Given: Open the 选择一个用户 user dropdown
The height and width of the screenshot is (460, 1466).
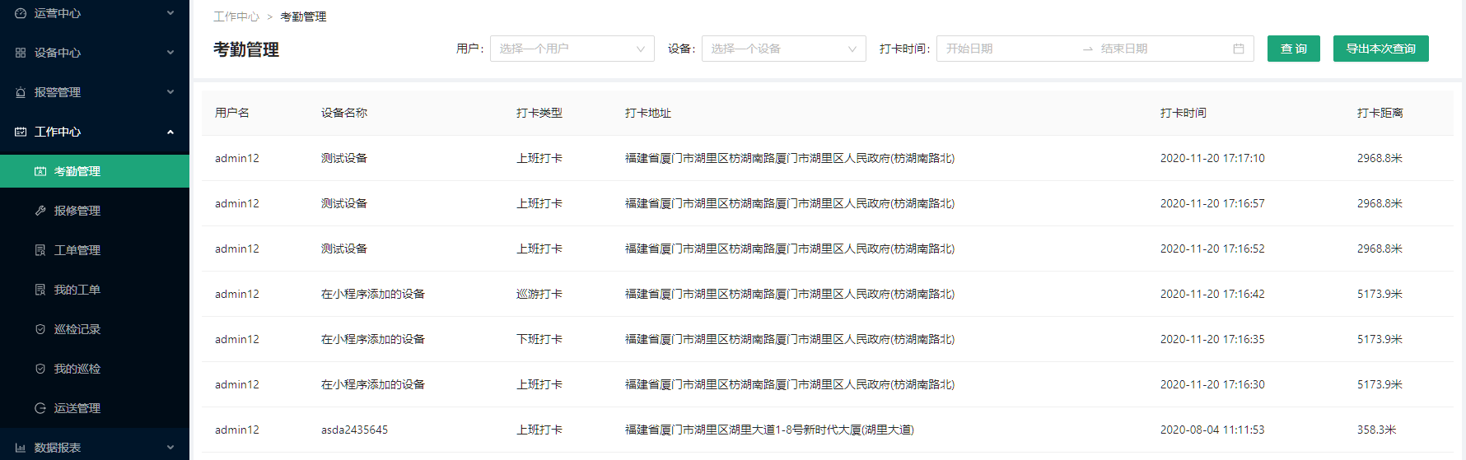Looking at the screenshot, I should coord(572,49).
